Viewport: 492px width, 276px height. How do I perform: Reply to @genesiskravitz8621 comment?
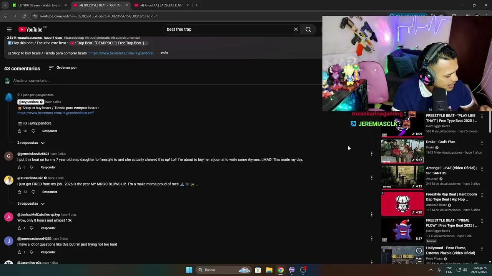tap(48, 168)
